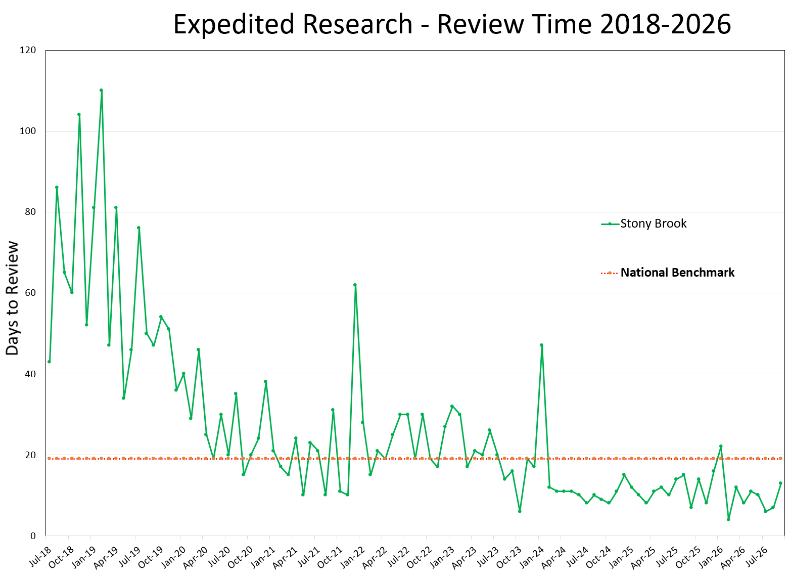The height and width of the screenshot is (577, 789).
Task: Select the "Oct-25" x-axis label
Action: coord(688,557)
